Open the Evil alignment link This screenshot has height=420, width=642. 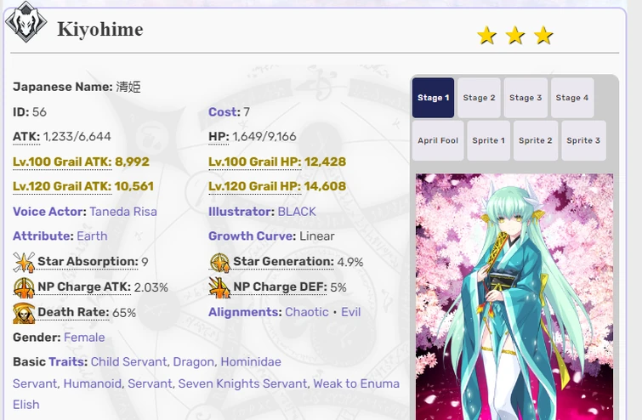point(351,312)
